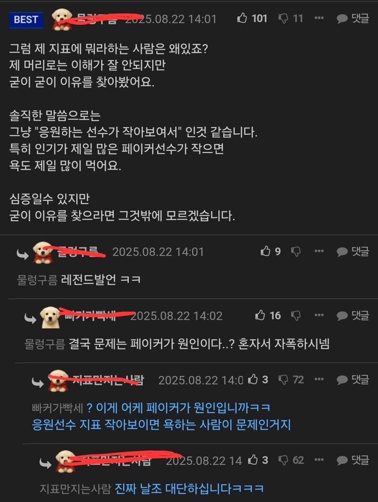Downvote the '레전드발언 ㅋㅋ' reply
This screenshot has height=502, width=378.
[x=296, y=251]
